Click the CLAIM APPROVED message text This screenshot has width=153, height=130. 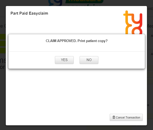point(77,41)
